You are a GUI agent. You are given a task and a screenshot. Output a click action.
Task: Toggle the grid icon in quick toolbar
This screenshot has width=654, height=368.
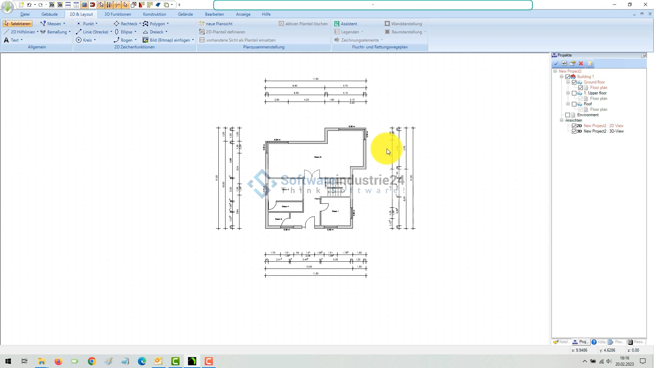[84, 5]
